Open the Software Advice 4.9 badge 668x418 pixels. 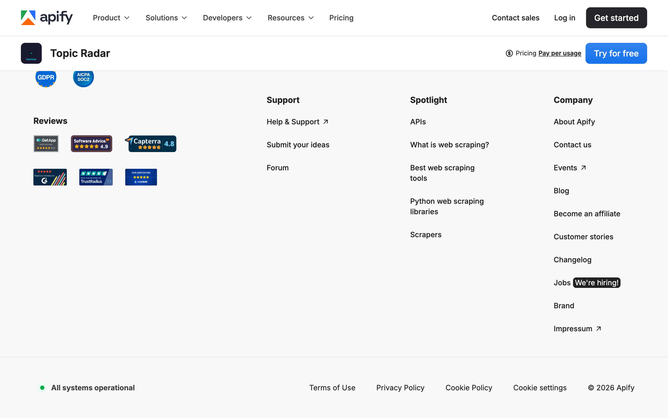[91, 143]
